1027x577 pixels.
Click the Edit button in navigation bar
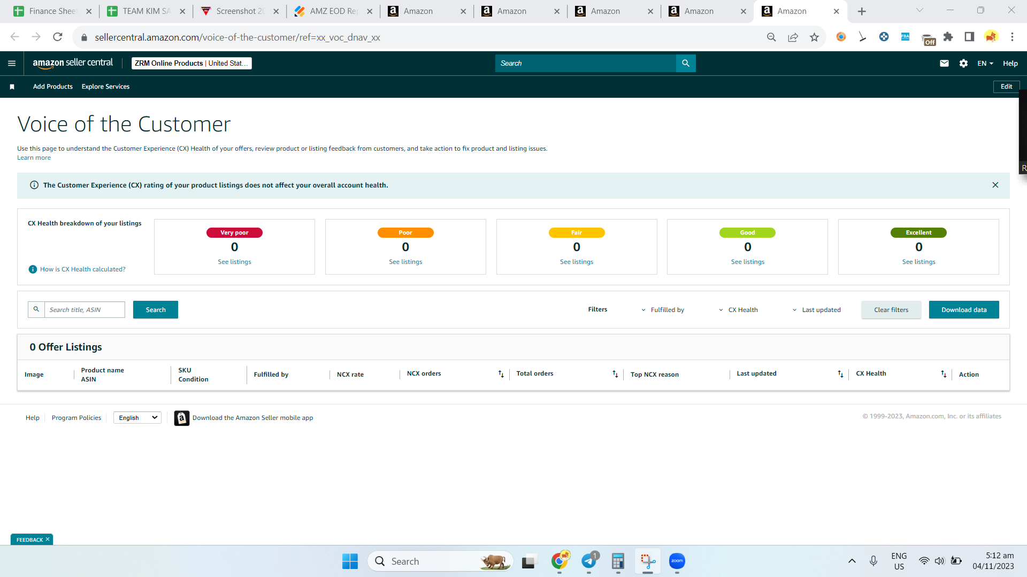(x=1007, y=87)
